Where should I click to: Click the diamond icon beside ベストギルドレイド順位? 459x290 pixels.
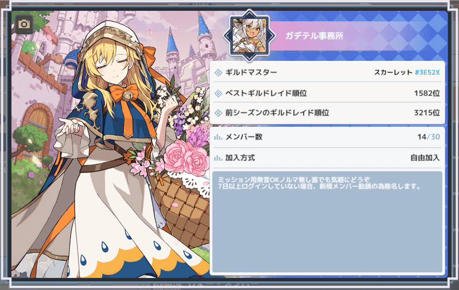tap(219, 94)
